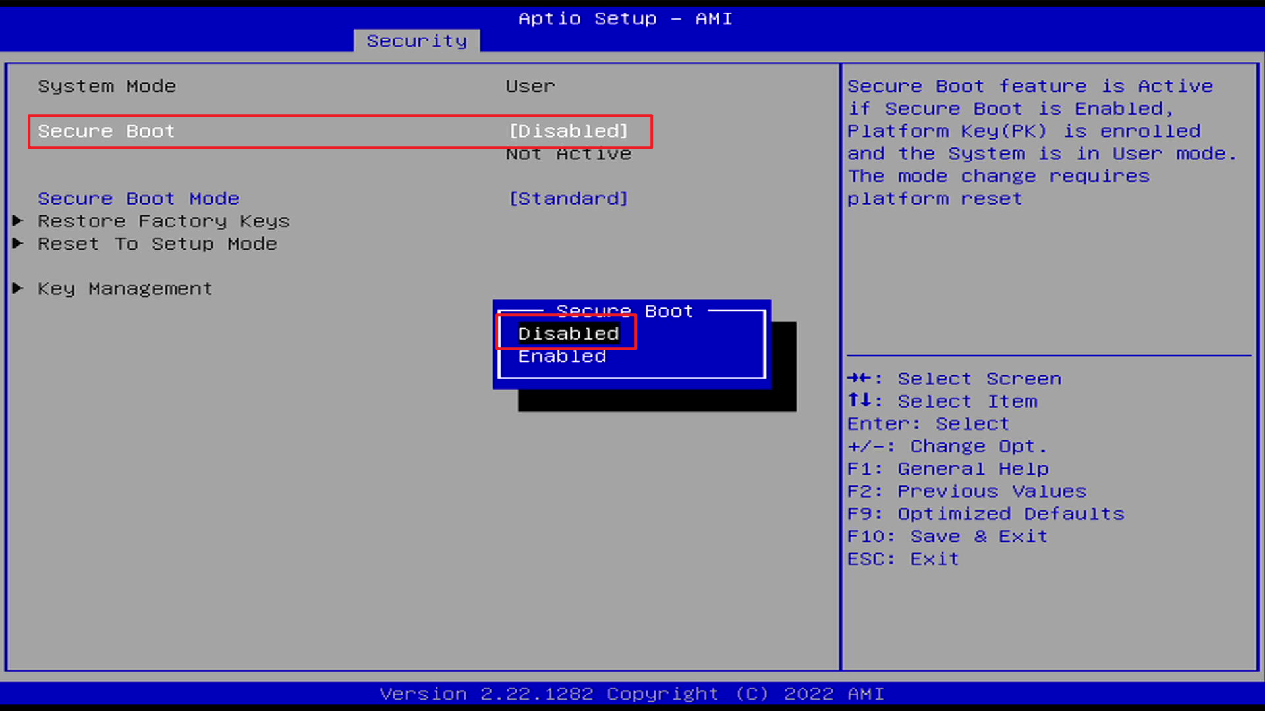
Task: Click the Secure Boot [Disabled] value
Action: pos(568,131)
